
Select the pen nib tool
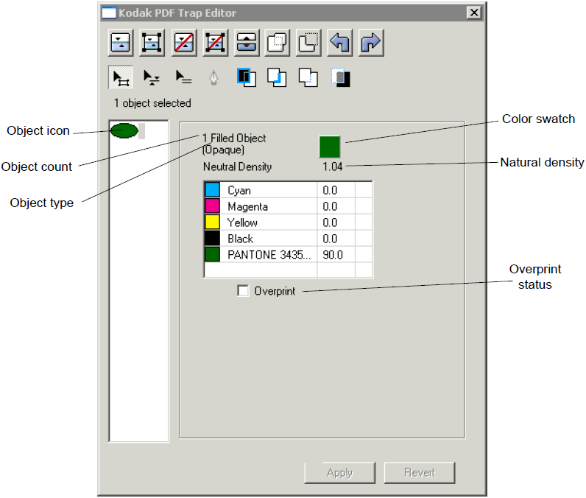pos(213,77)
